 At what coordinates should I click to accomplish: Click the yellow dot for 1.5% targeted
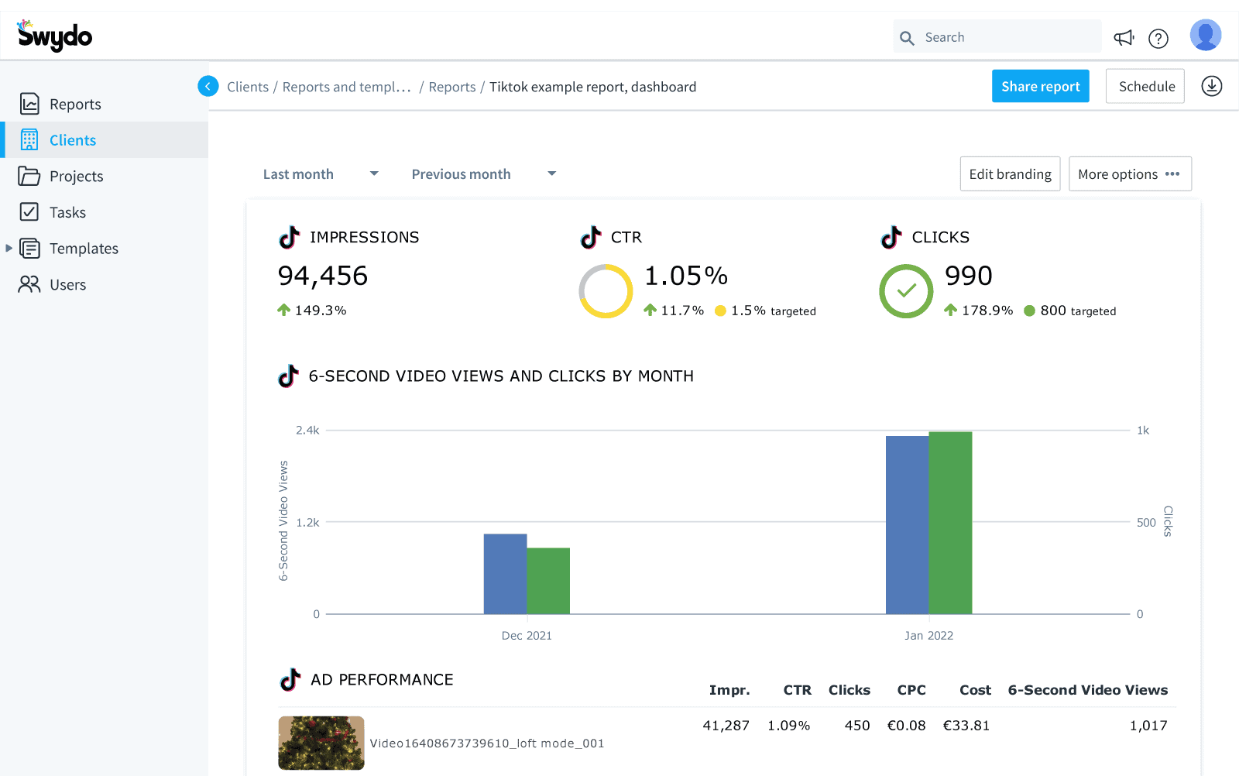tap(720, 311)
